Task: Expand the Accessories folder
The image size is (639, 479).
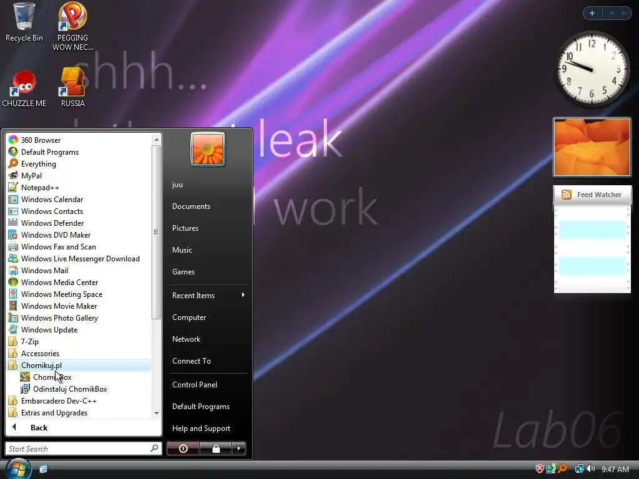Action: pos(79,353)
